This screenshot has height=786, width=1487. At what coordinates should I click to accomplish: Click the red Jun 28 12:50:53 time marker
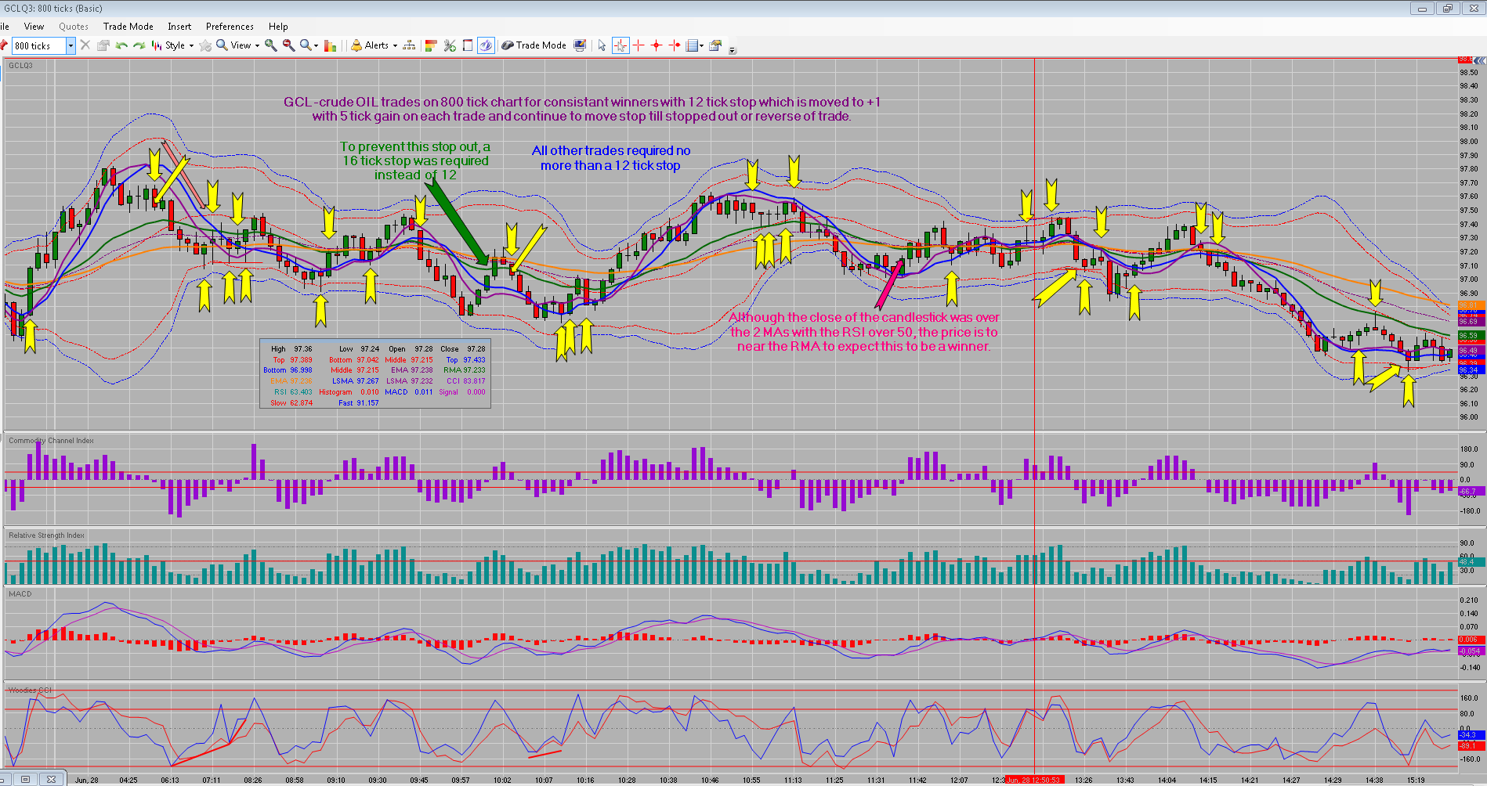pos(1033,780)
